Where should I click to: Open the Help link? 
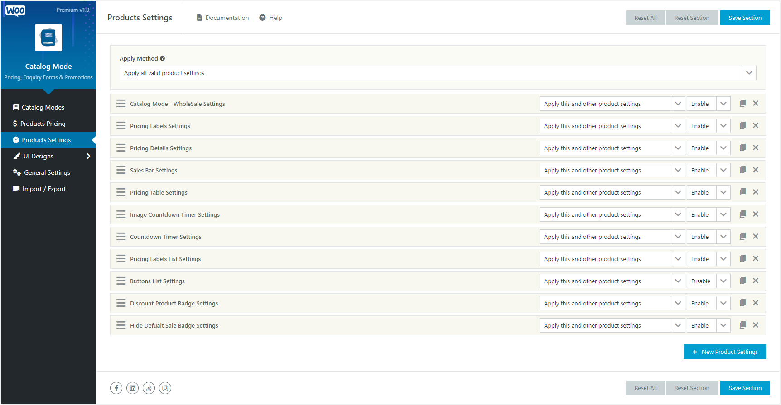(270, 18)
